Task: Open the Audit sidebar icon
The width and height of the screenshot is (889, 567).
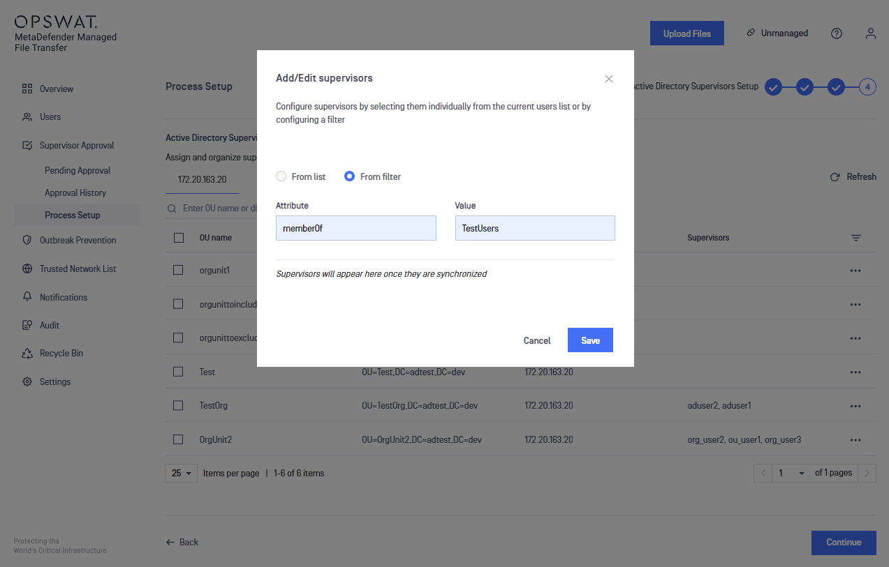Action: point(27,325)
